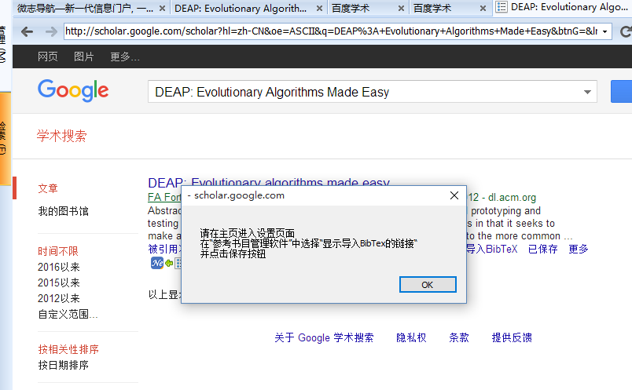Go forward with the browser forward arrow
Viewport: 632px width, 390px height.
(x=51, y=31)
